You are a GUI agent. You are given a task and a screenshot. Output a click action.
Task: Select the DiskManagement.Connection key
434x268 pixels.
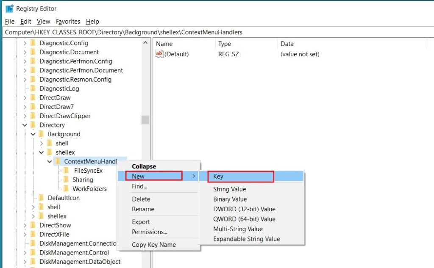pos(78,244)
